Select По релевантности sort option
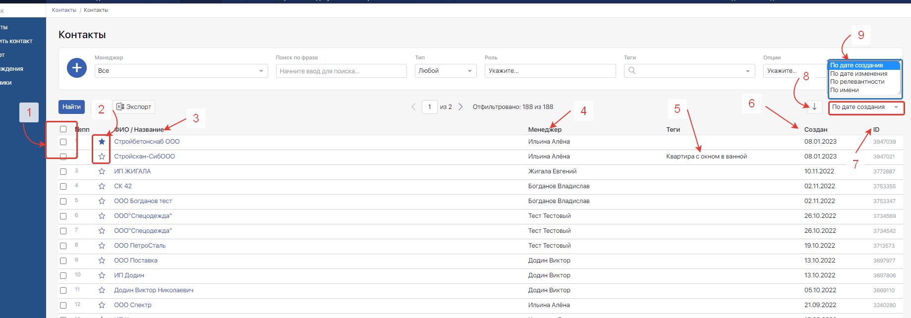The image size is (911, 318). click(x=857, y=82)
